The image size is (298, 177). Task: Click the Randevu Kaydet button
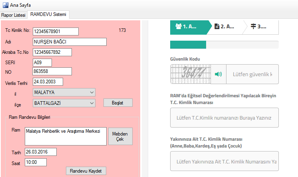coord(86,171)
